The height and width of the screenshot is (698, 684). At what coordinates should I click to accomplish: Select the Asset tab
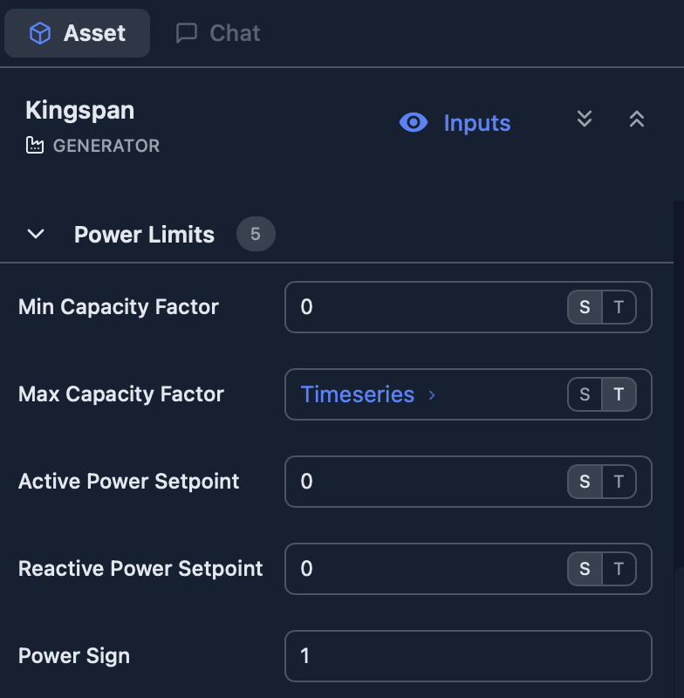click(77, 33)
